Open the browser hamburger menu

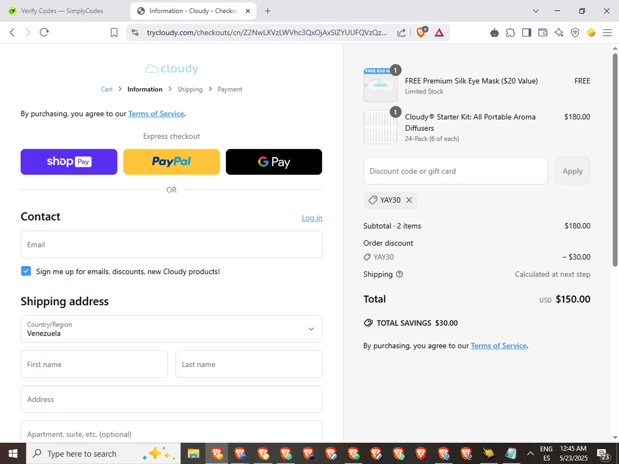tap(607, 33)
